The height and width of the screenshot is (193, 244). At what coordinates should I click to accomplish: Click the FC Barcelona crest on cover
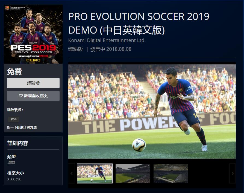(7, 8)
